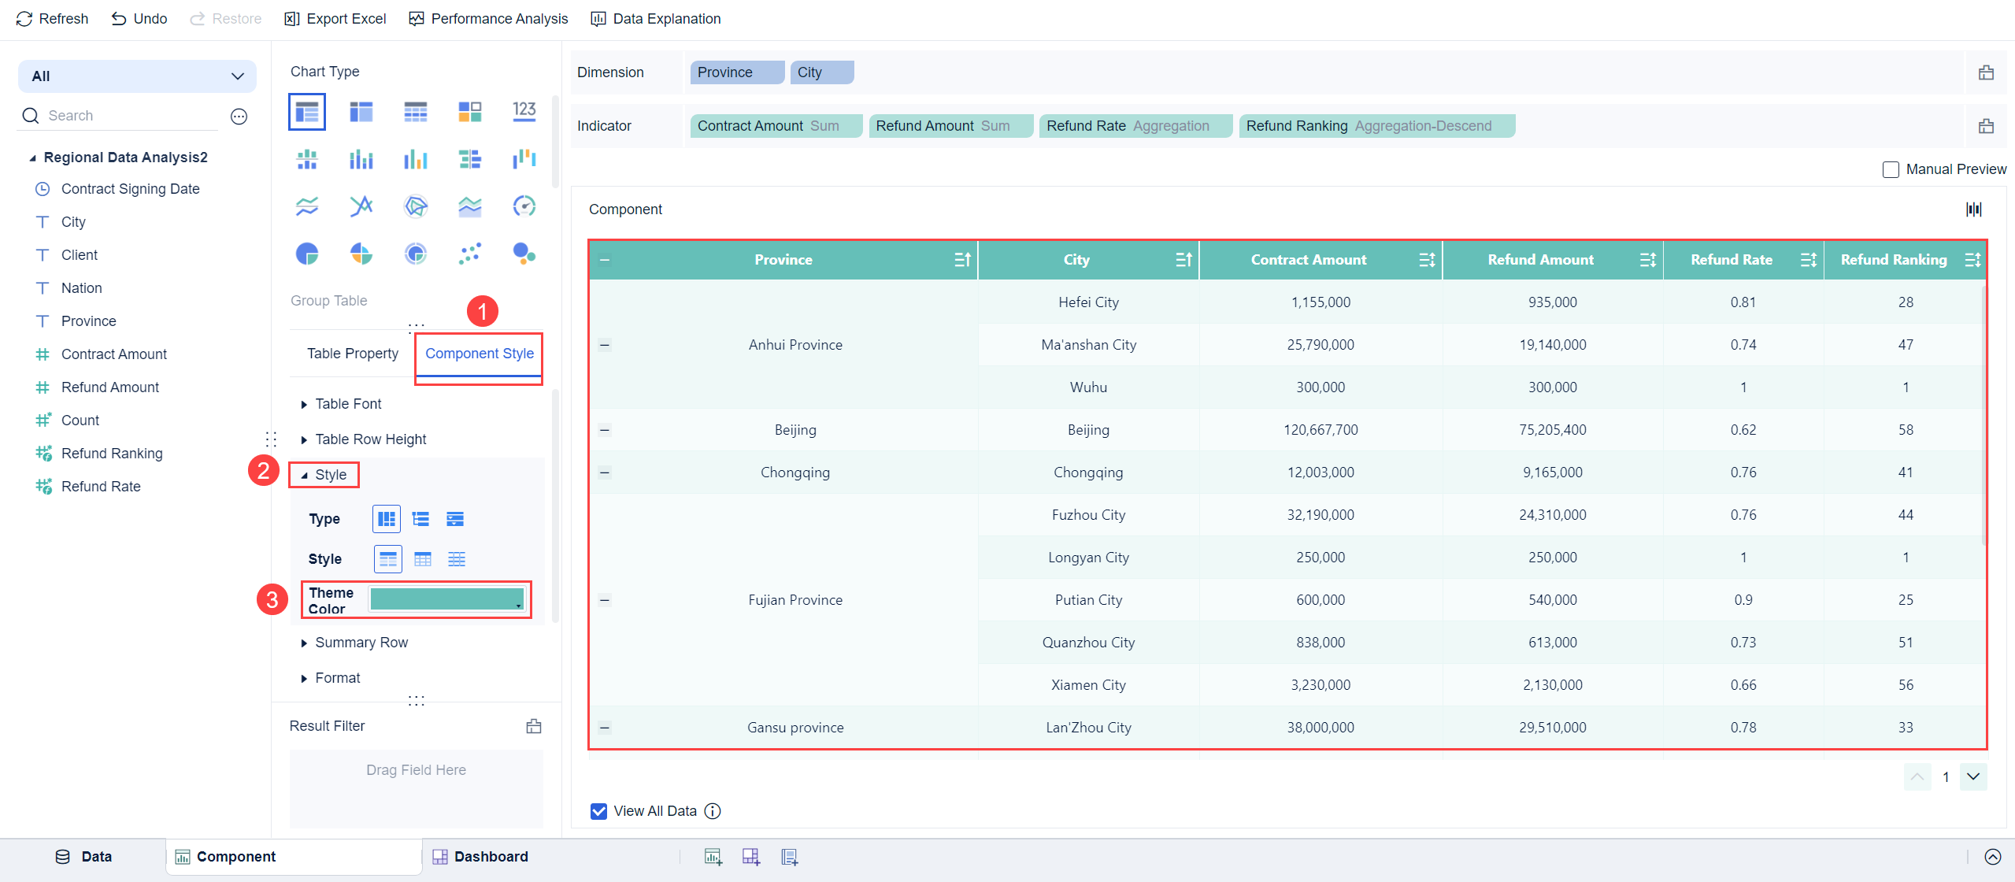Pick the KPI indicator card chart icon
Image resolution: width=2015 pixels, height=882 pixels.
(x=524, y=111)
